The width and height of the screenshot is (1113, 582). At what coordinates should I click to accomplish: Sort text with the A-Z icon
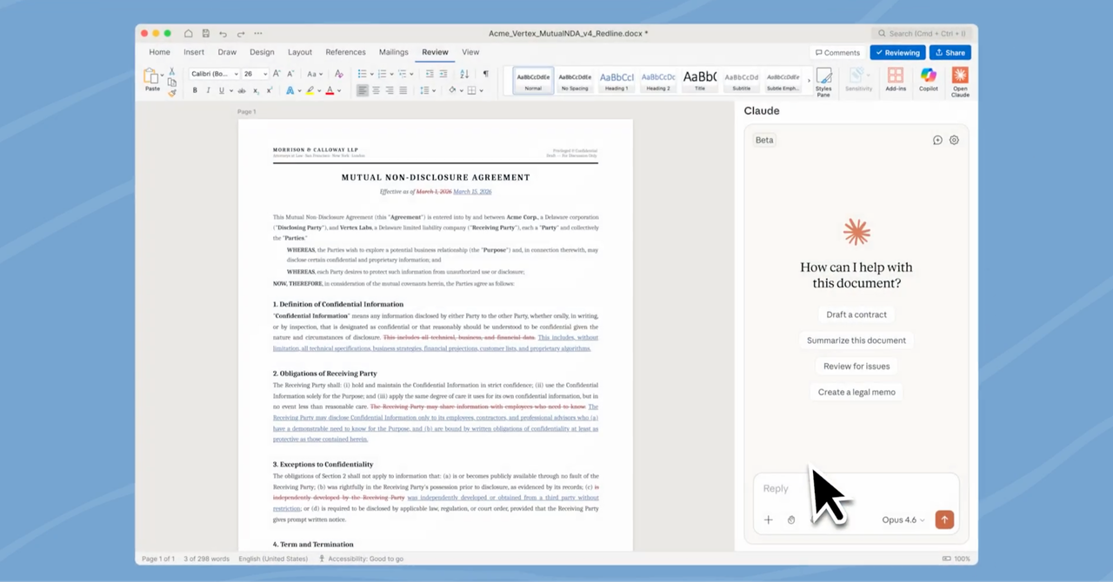pyautogui.click(x=464, y=74)
